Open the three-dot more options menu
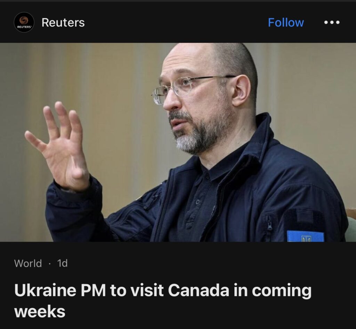Screen dimensions: 356x329 [332, 22]
